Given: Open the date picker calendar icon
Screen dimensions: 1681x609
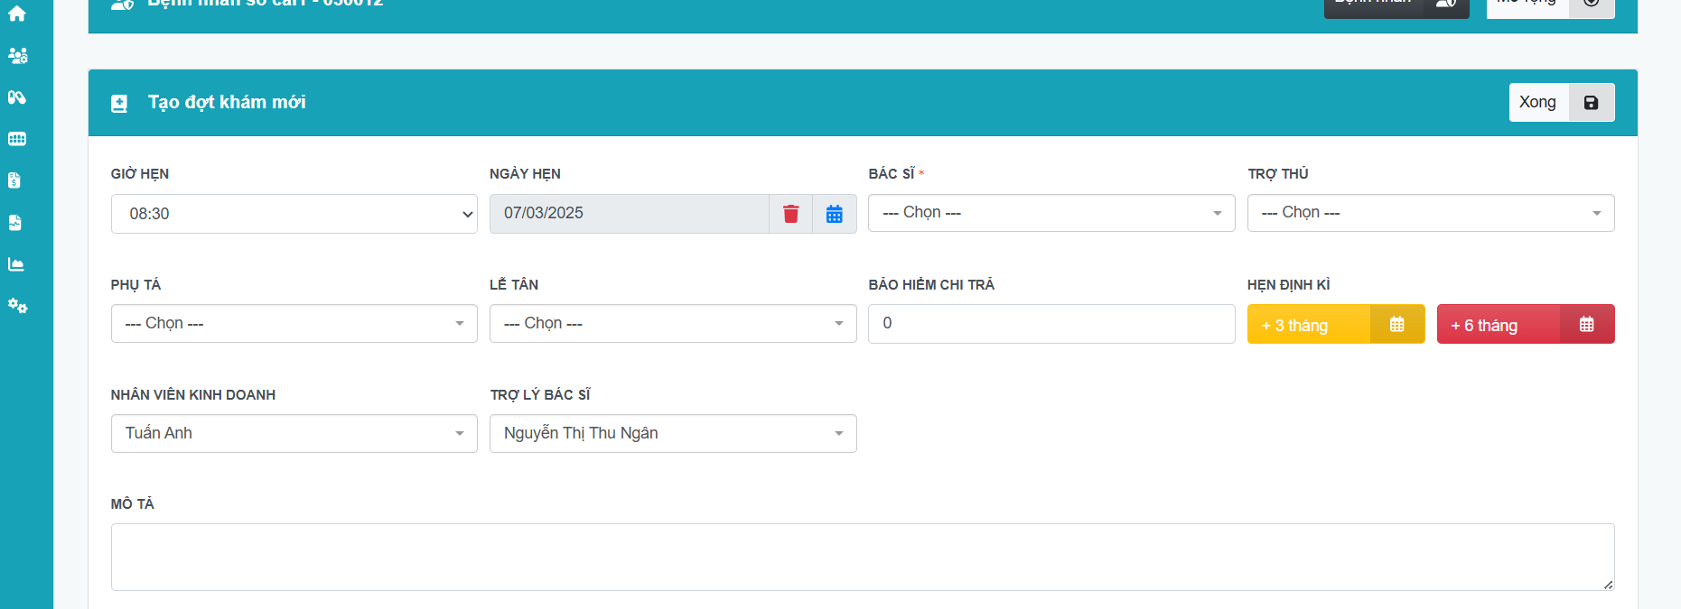Looking at the screenshot, I should pyautogui.click(x=834, y=214).
